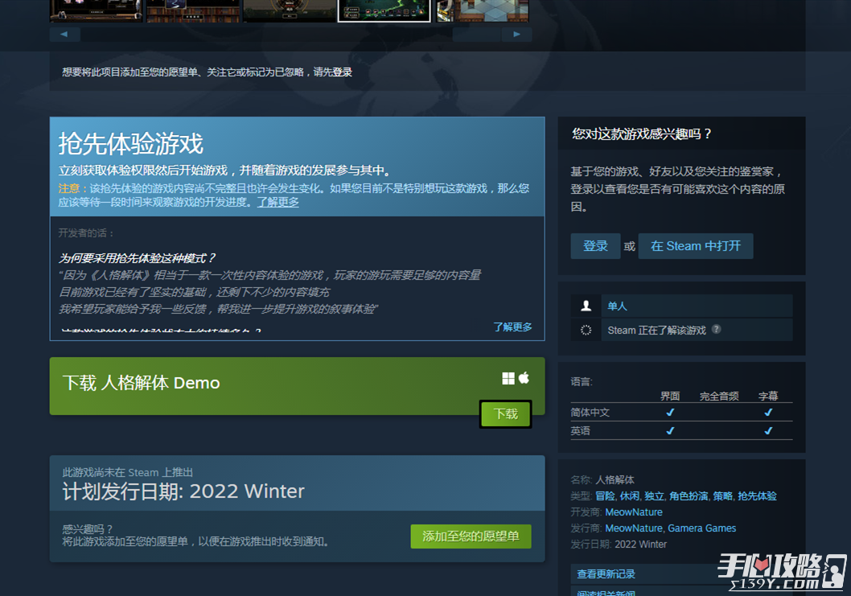851x596 pixels.
Task: Open the 休闲 genre link
Action: pos(630,496)
